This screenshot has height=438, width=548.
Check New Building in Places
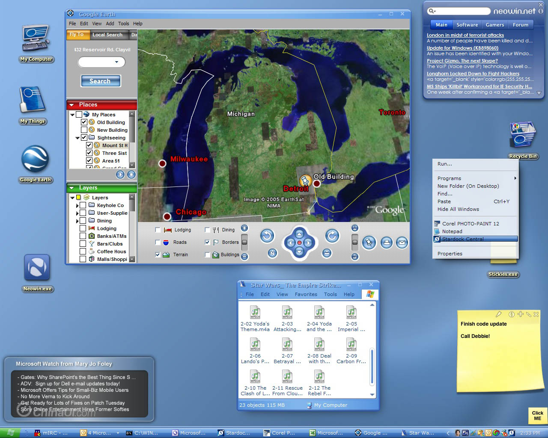pos(84,130)
